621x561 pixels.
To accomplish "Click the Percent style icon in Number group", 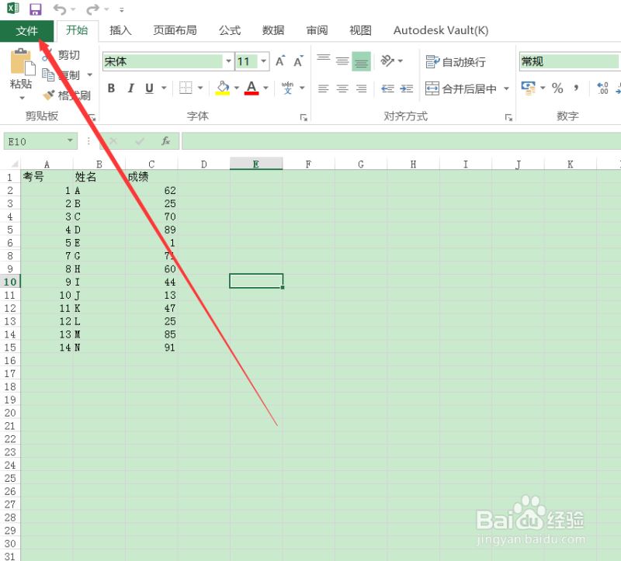I will pos(557,88).
